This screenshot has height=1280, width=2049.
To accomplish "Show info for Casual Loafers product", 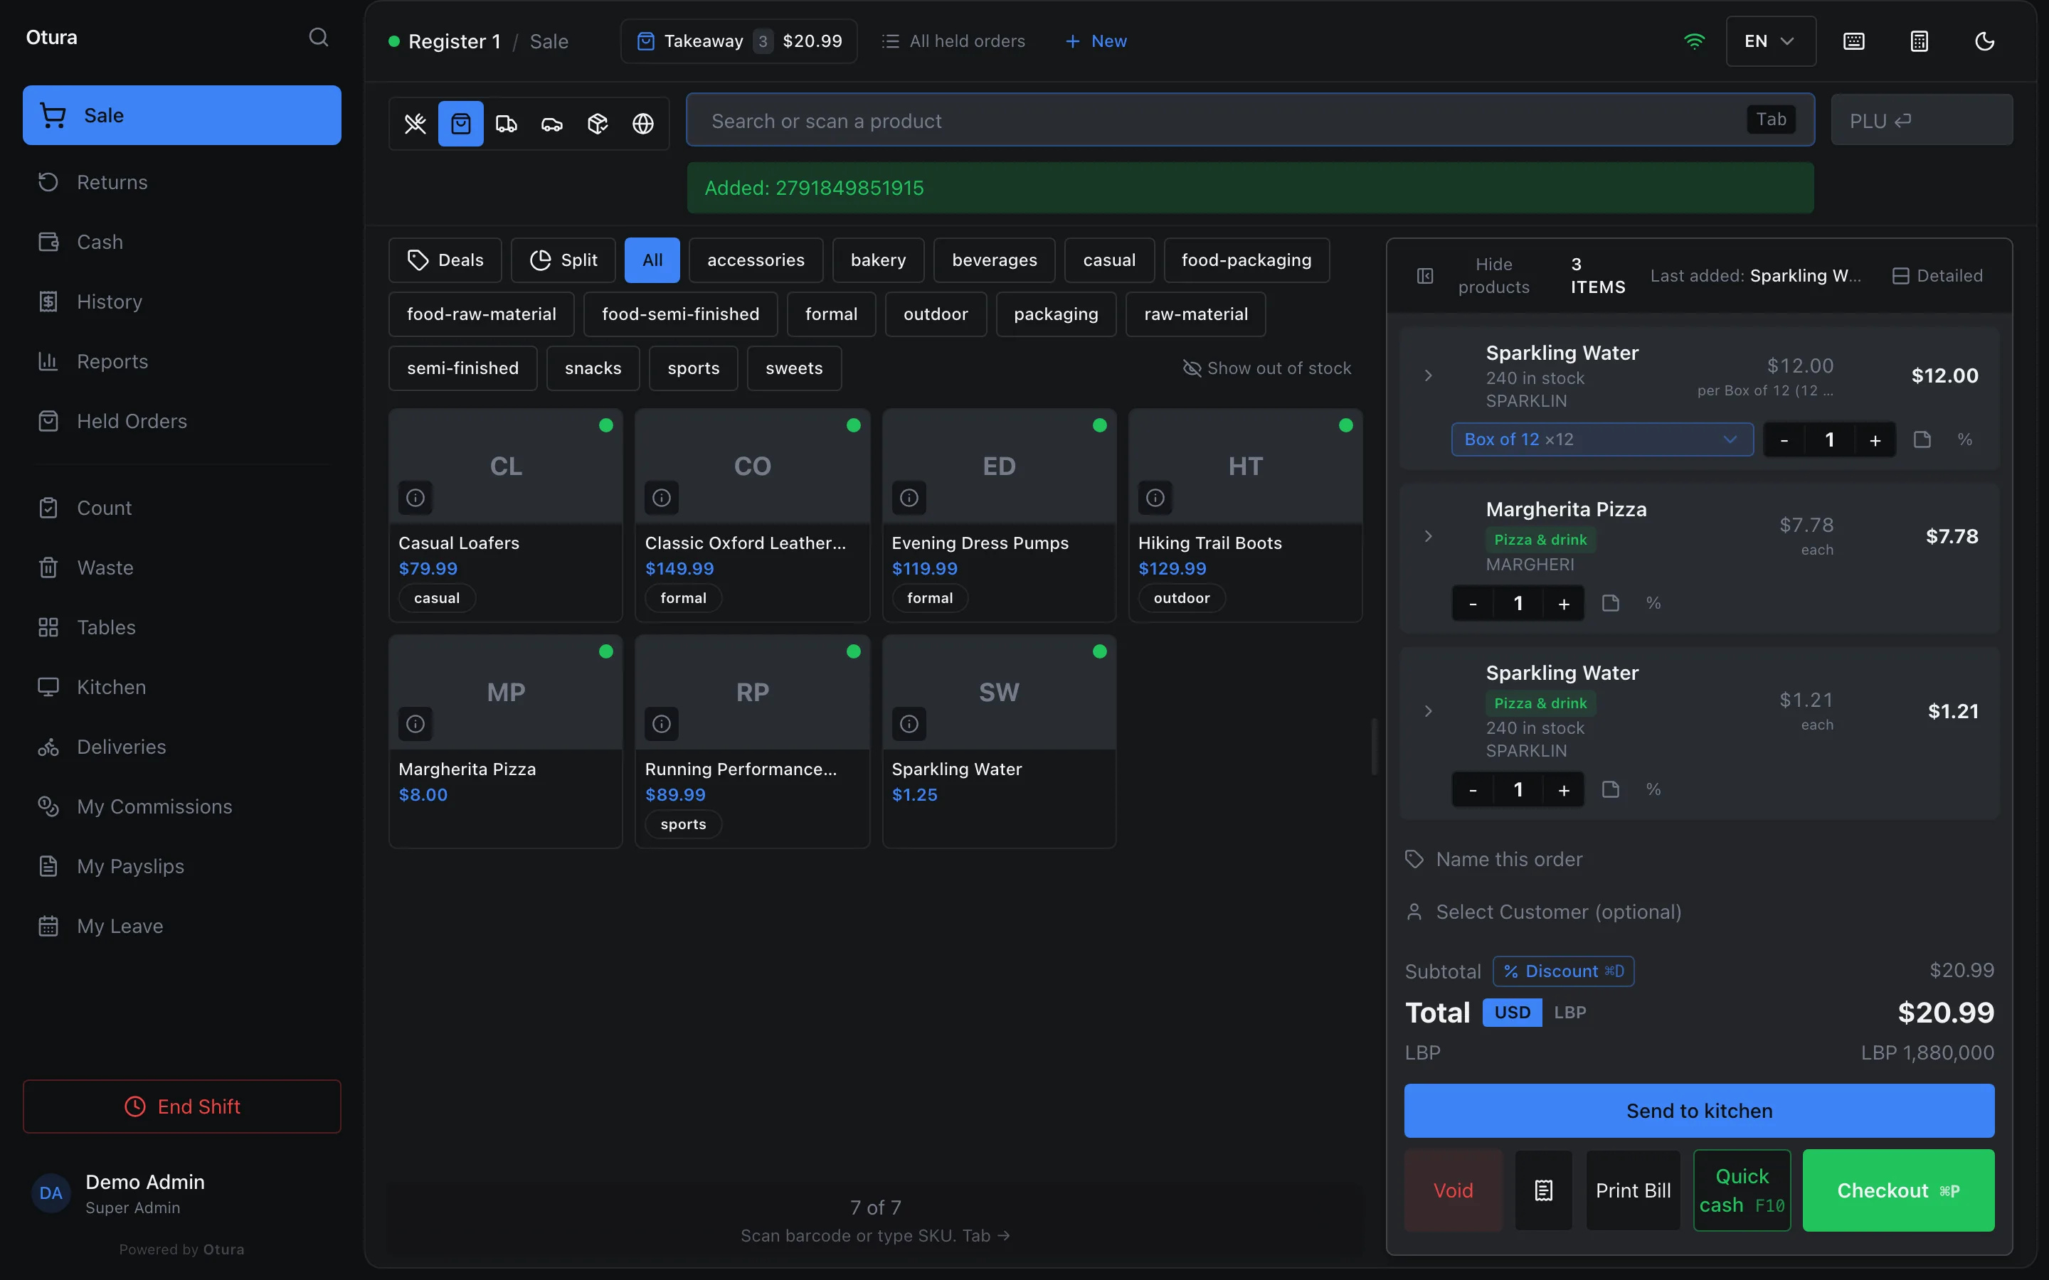I will (x=415, y=498).
